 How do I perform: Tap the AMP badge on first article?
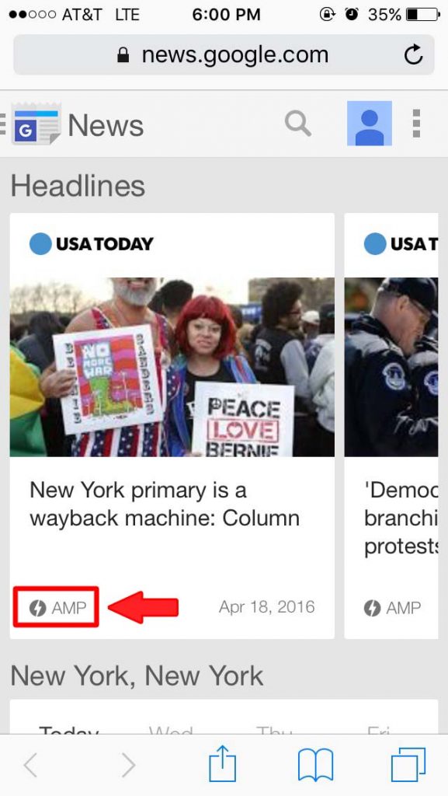pyautogui.click(x=57, y=607)
